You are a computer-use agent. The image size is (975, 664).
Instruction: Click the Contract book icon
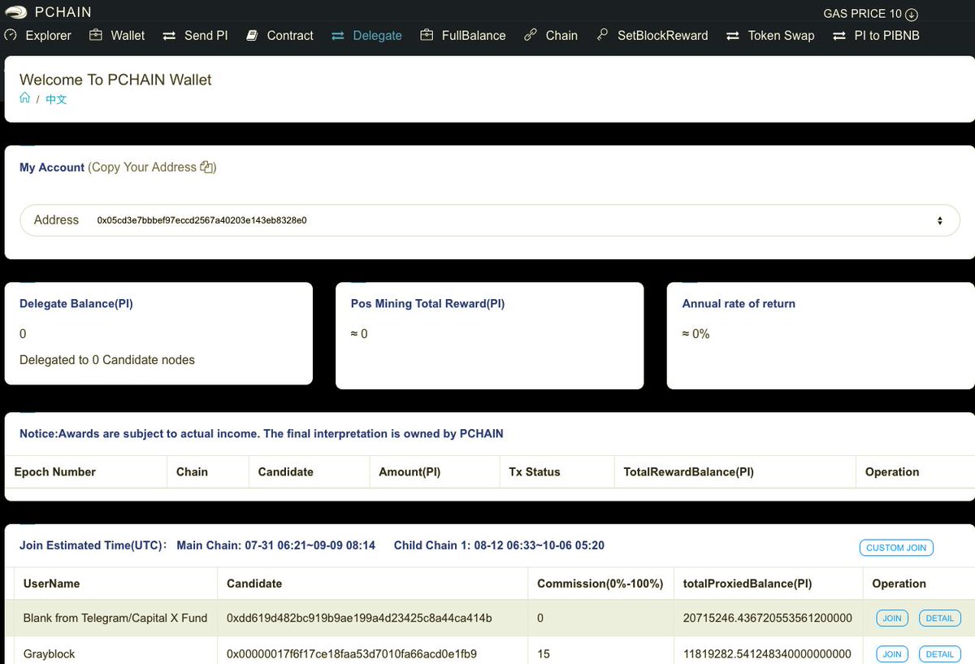point(252,35)
